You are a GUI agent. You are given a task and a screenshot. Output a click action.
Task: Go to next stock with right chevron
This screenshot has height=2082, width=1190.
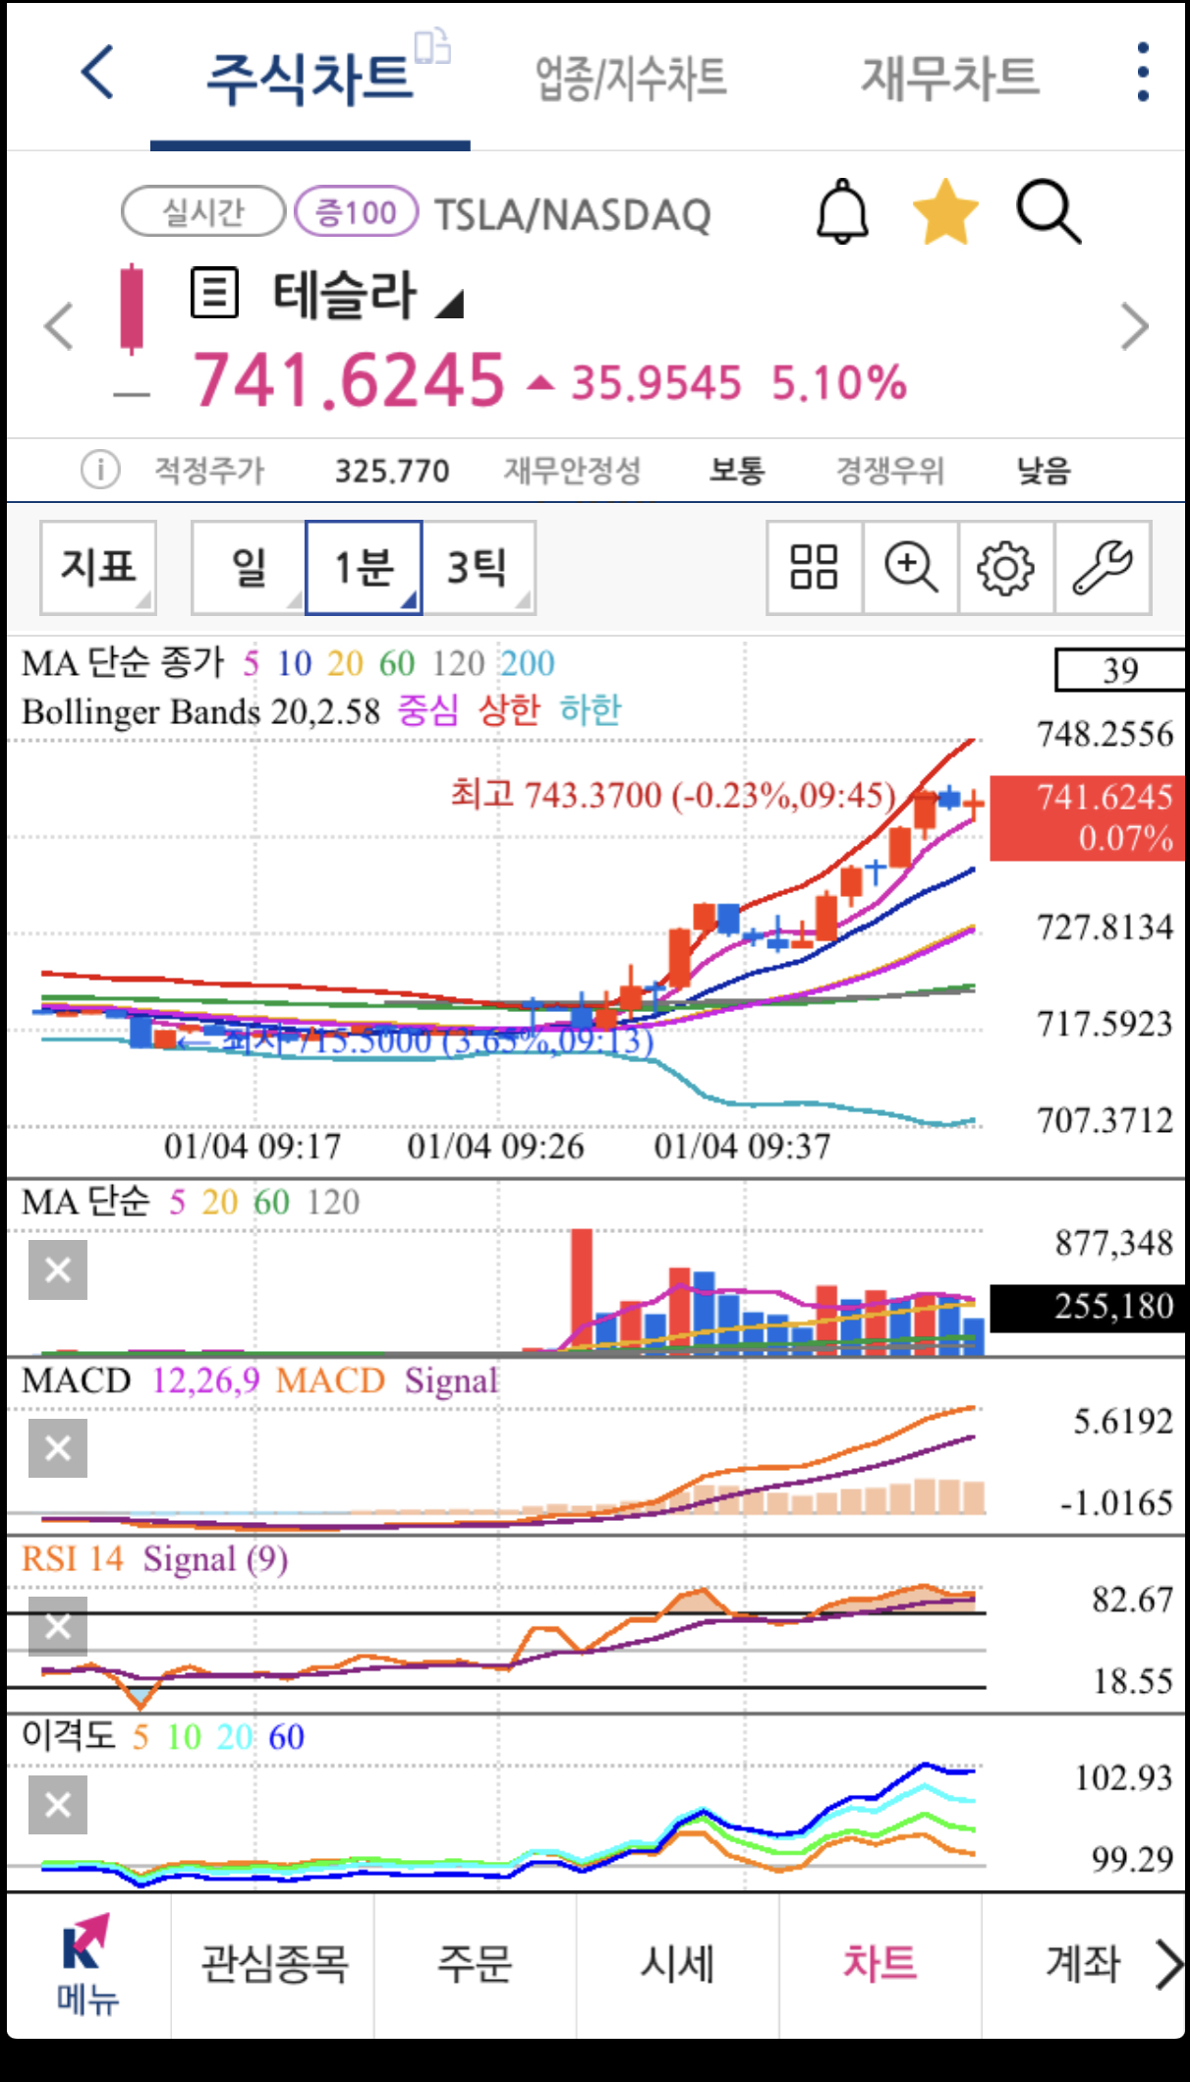[1134, 326]
